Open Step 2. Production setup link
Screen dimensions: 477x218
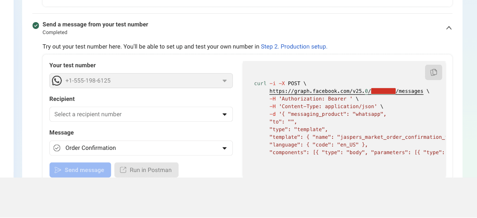click(x=294, y=46)
